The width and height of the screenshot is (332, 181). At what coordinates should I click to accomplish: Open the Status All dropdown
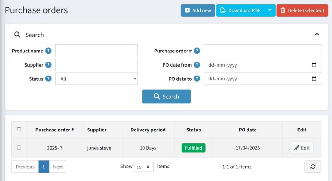[x=97, y=79]
